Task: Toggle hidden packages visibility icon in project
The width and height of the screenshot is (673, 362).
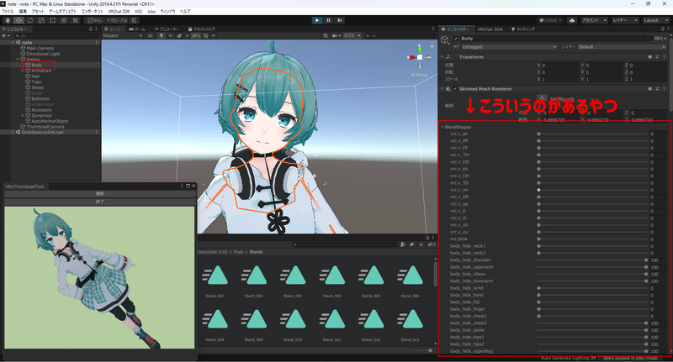Action: [x=432, y=244]
